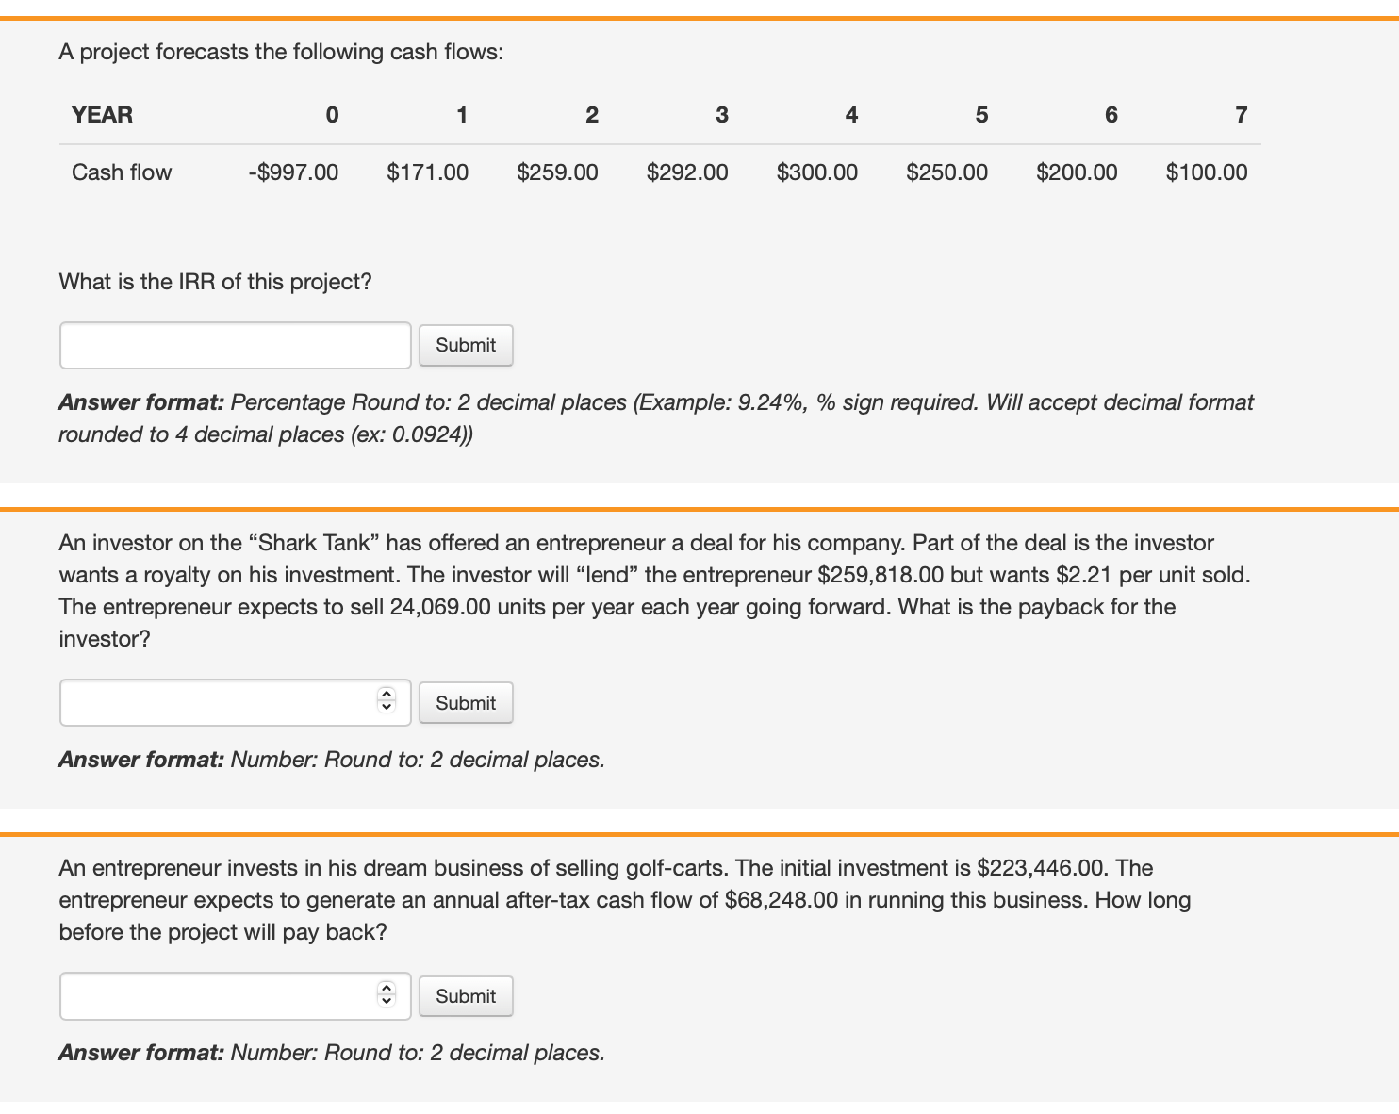1399x1114 pixels.
Task: Click the Shark Tank payback answer field
Action: click(x=236, y=703)
